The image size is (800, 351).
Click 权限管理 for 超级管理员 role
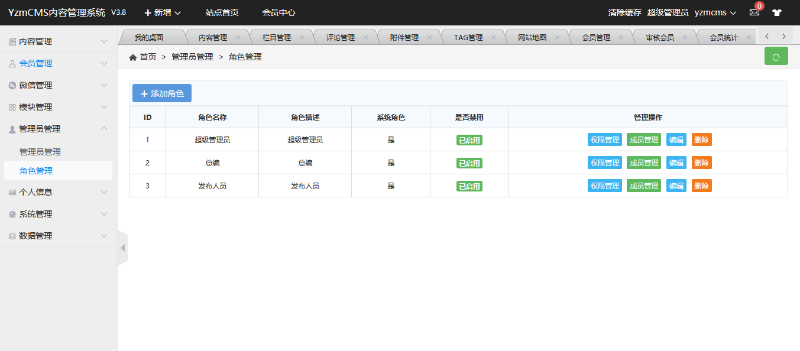(x=604, y=140)
